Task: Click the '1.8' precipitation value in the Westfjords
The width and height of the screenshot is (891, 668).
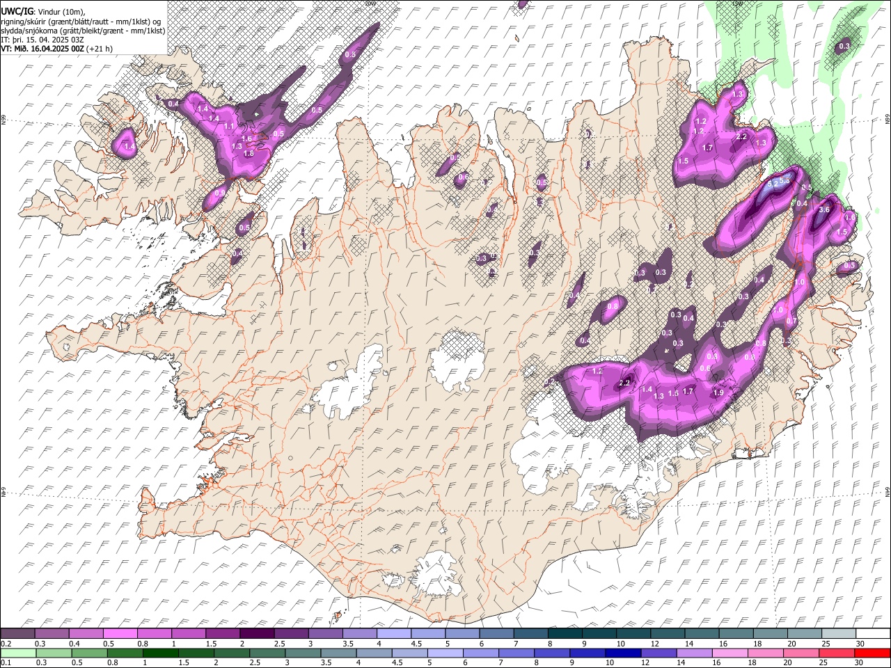Action: click(247, 154)
